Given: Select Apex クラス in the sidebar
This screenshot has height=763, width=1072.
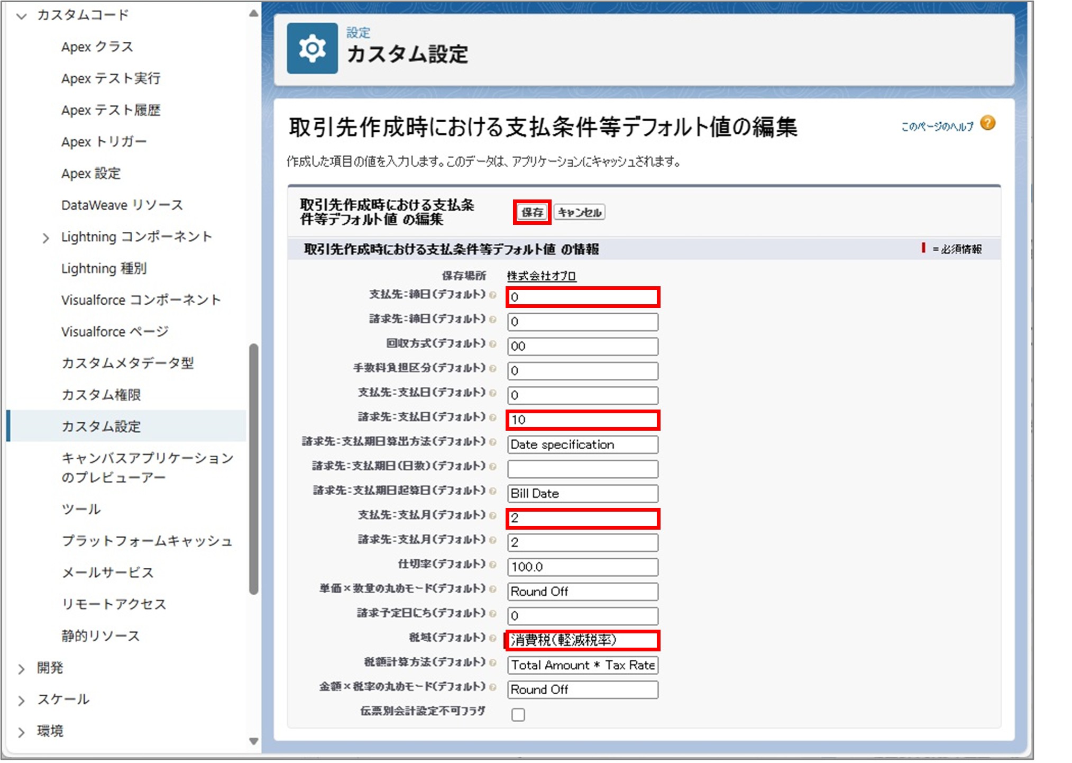Looking at the screenshot, I should [x=97, y=47].
